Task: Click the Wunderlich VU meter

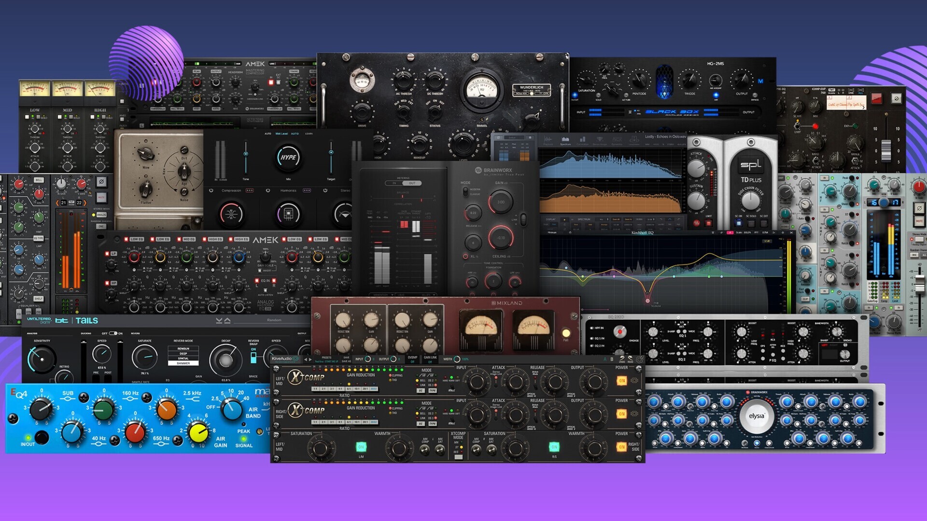Action: coord(481,90)
